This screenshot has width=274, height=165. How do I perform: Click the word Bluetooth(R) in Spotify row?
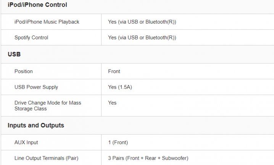point(160,37)
